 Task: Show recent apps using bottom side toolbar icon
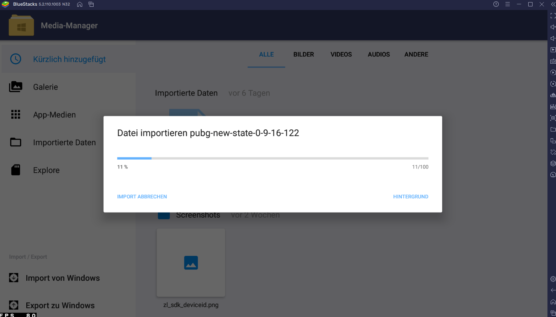553,313
